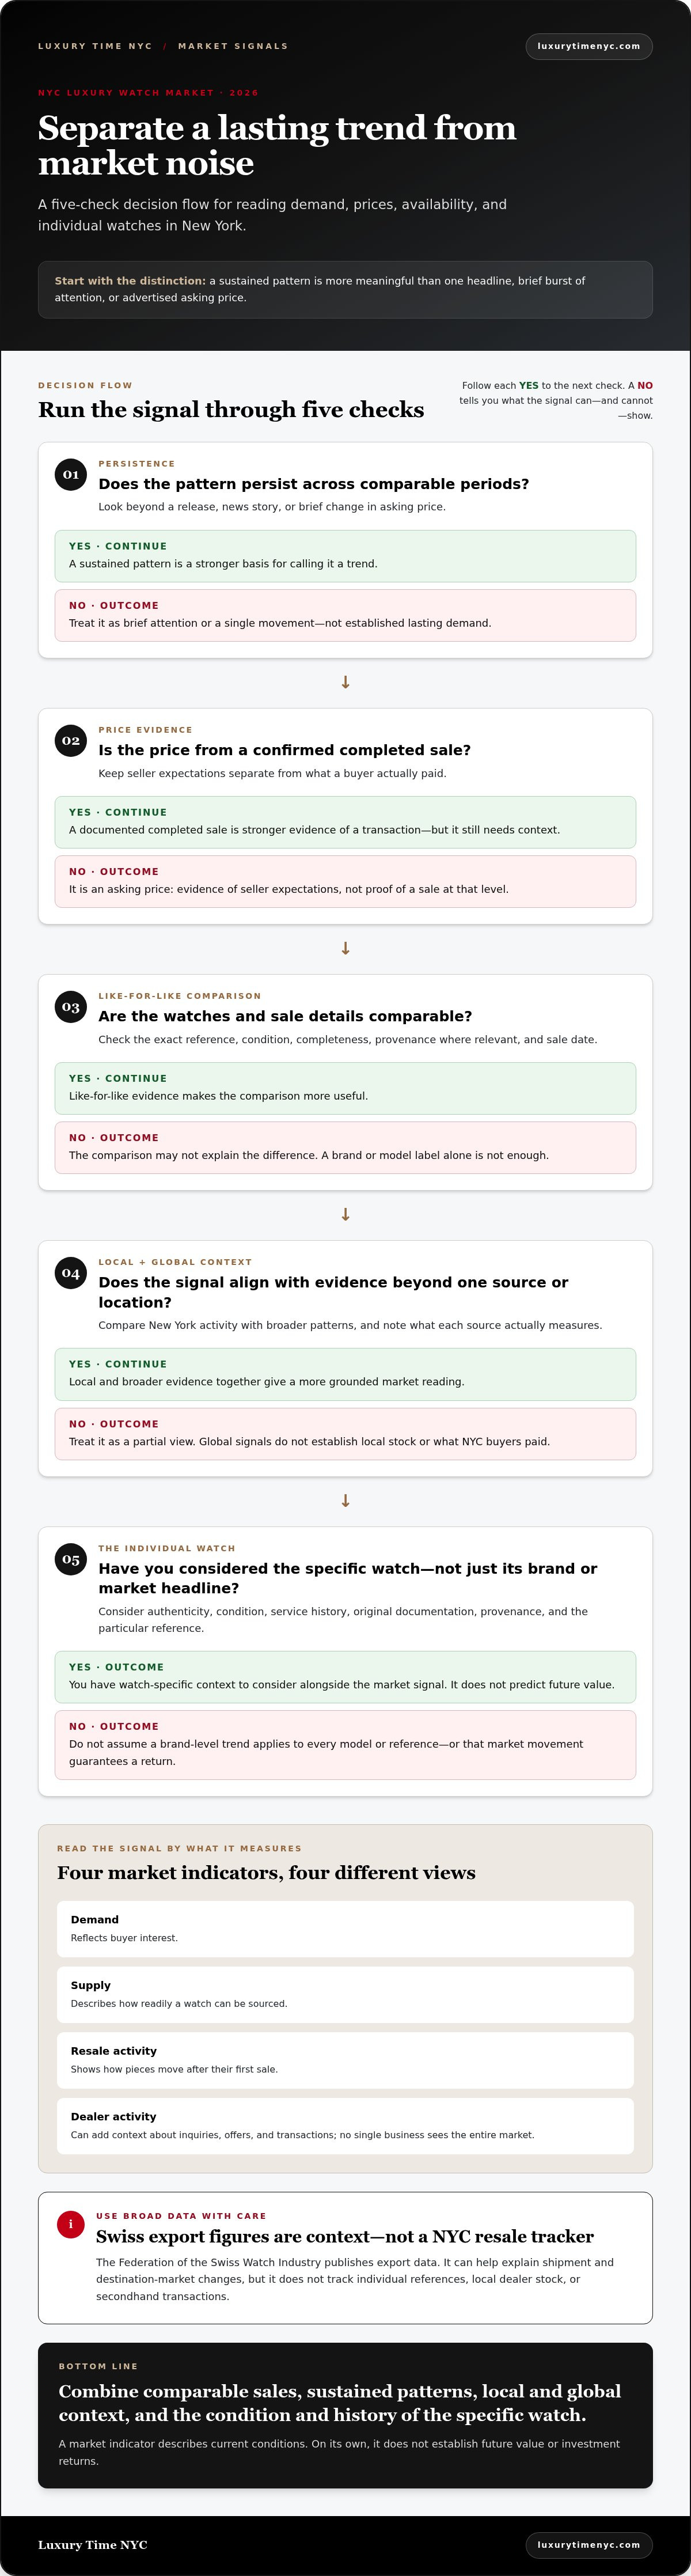Click the 02 step number badge
The width and height of the screenshot is (691, 2576).
tap(71, 741)
